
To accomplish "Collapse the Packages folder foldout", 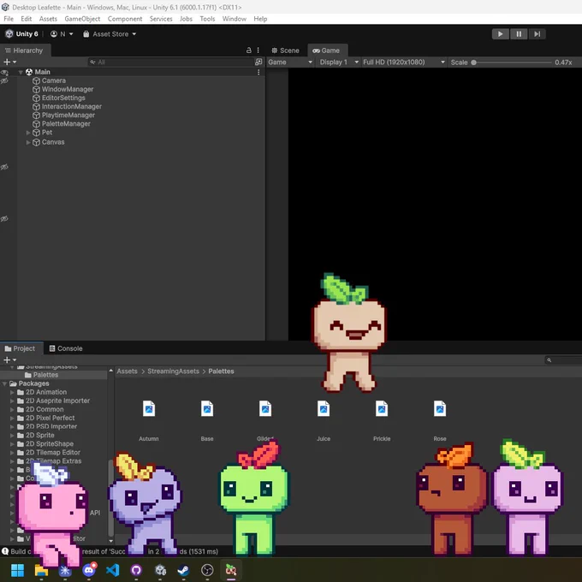I will pos(4,383).
